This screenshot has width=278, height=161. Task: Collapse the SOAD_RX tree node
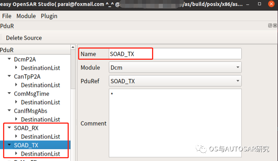(9, 128)
